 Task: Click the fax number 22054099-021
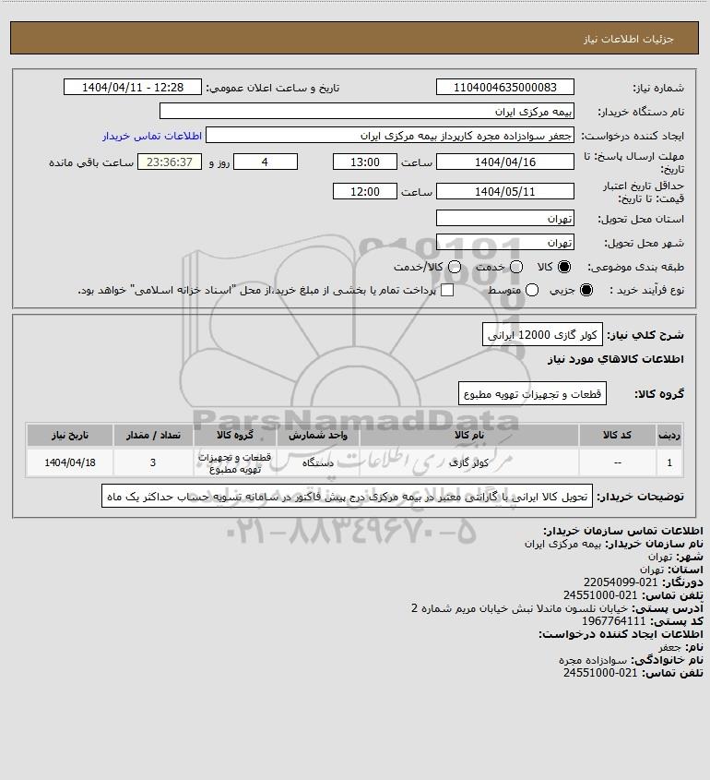(620, 582)
